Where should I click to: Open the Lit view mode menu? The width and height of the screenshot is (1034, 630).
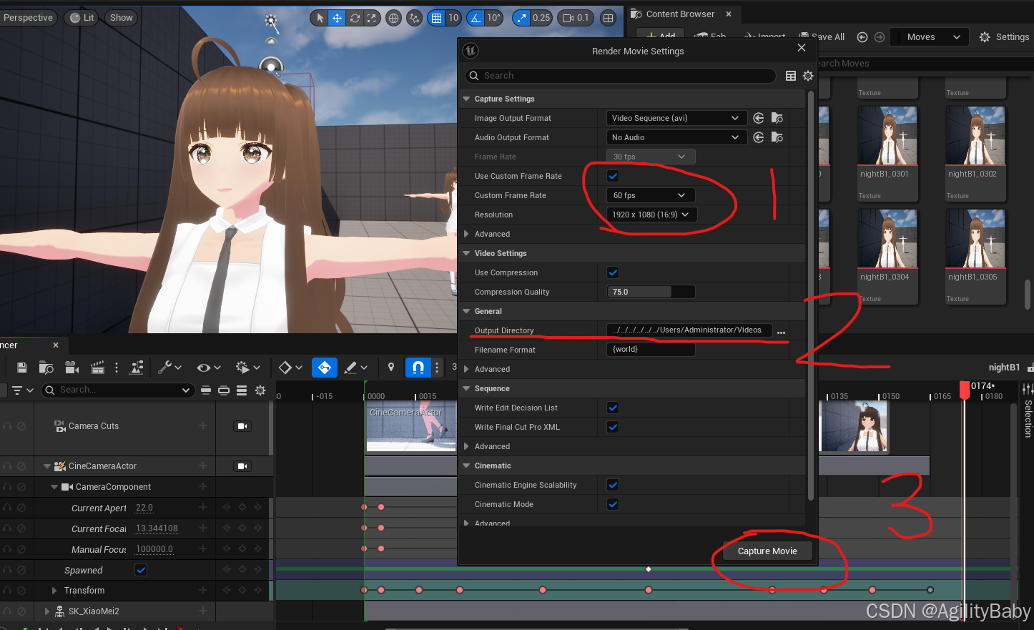coord(82,18)
